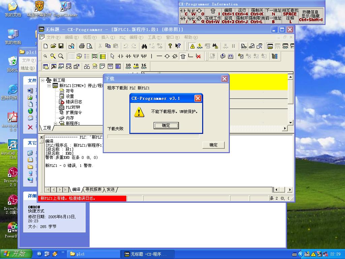This screenshot has height=259, width=345.
Task: Click the Compare with PLC icon
Action: coord(259,46)
